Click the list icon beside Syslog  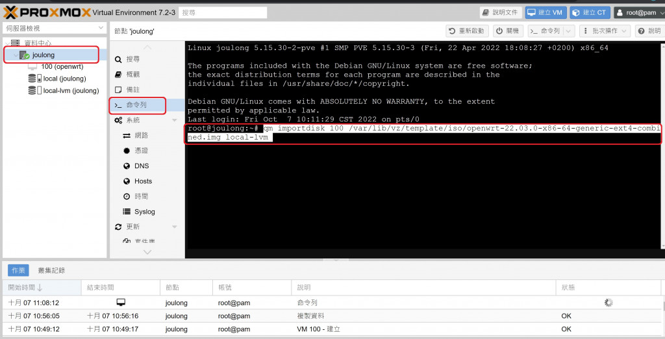click(x=127, y=212)
